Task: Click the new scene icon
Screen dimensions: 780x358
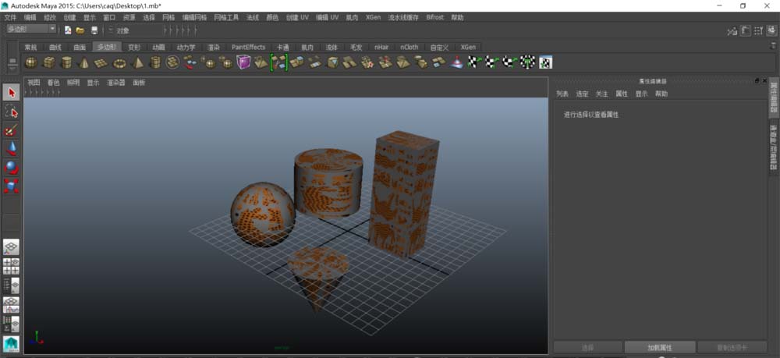Action: pos(68,30)
